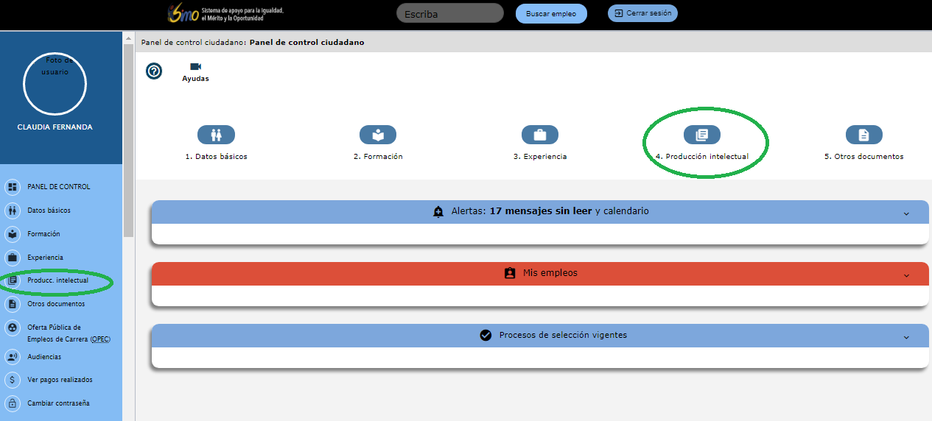The width and height of the screenshot is (932, 421).
Task: Open the help question mark icon
Action: (x=154, y=71)
